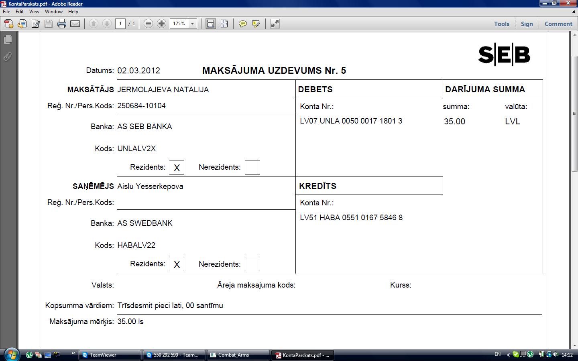Click the Show Desktop quick launch icon
Screen dimensions: 578x361
coord(47,355)
